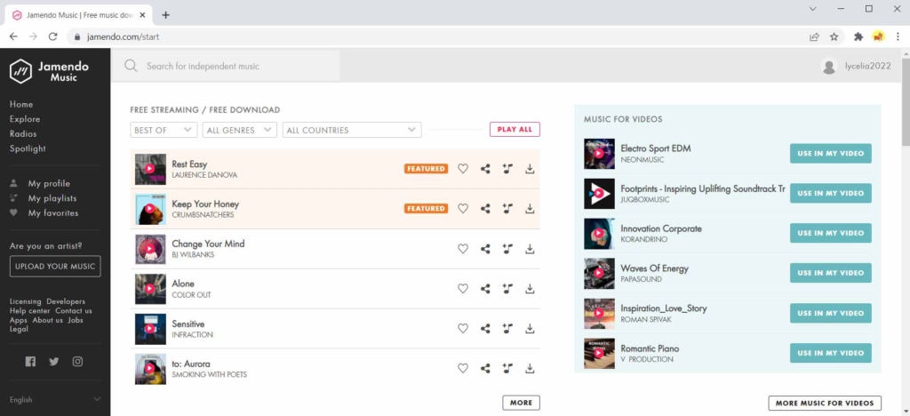Add Rest Easy to a playlist
This screenshot has width=910, height=416.
click(507, 169)
